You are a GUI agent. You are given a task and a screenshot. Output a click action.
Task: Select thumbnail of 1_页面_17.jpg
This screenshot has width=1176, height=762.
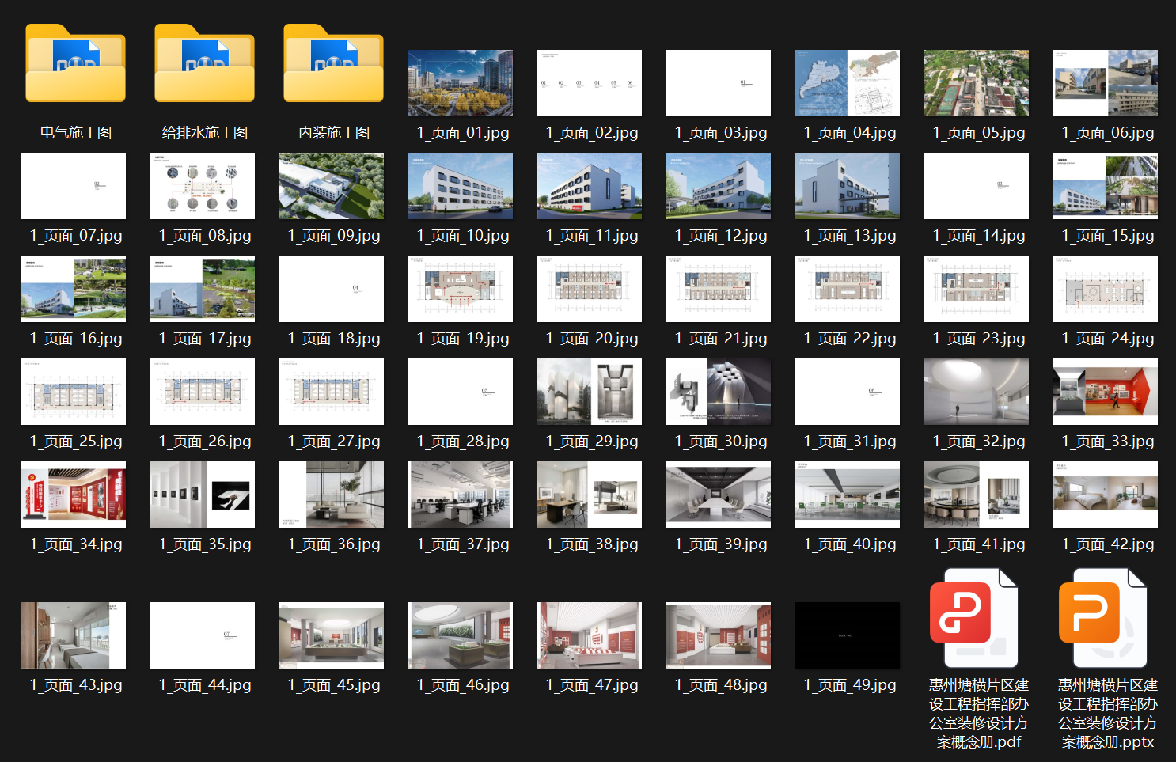point(203,289)
